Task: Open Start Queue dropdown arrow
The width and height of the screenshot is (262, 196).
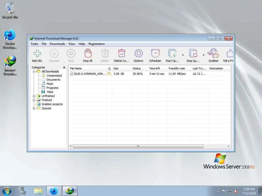Action: pyautogui.click(x=183, y=55)
